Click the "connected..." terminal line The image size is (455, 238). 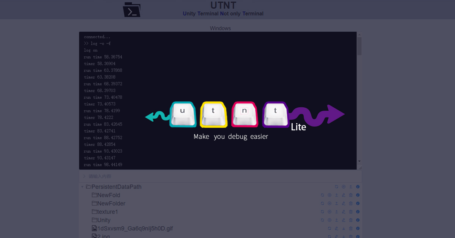(x=97, y=37)
